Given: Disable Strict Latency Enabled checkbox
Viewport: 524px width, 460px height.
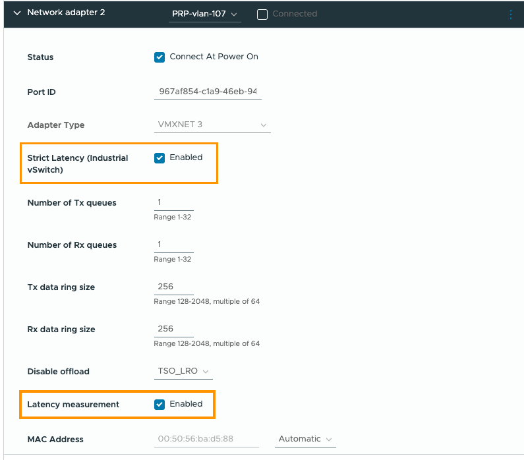Looking at the screenshot, I should point(160,158).
